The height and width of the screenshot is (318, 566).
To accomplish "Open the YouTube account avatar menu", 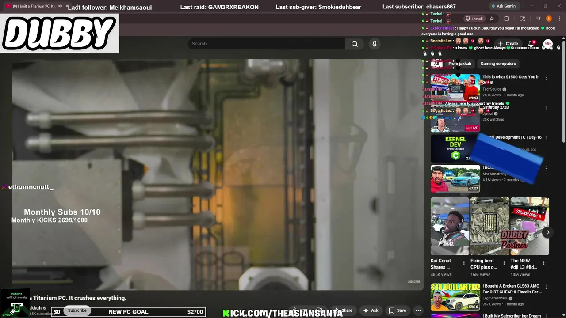I will tap(548, 44).
